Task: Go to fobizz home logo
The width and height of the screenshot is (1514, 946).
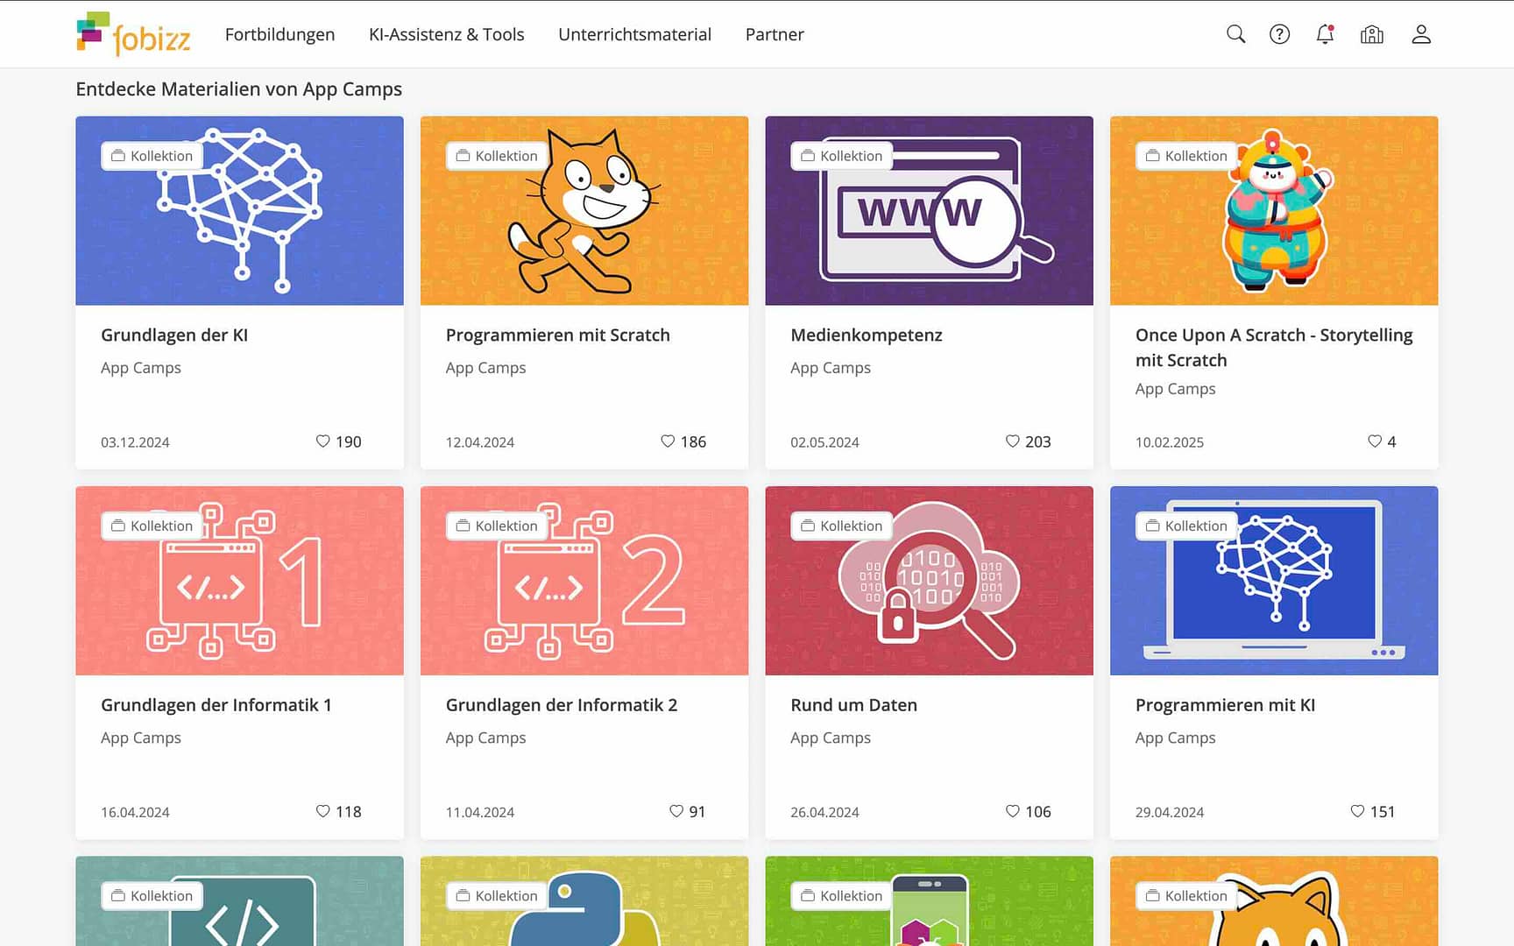Action: (133, 34)
